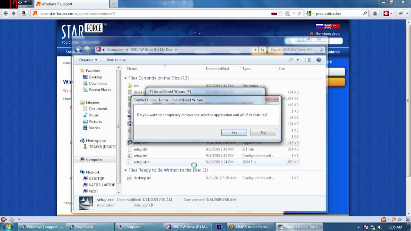This screenshot has height=231, width=411.
Task: Click the Change your view icon
Action: click(291, 60)
